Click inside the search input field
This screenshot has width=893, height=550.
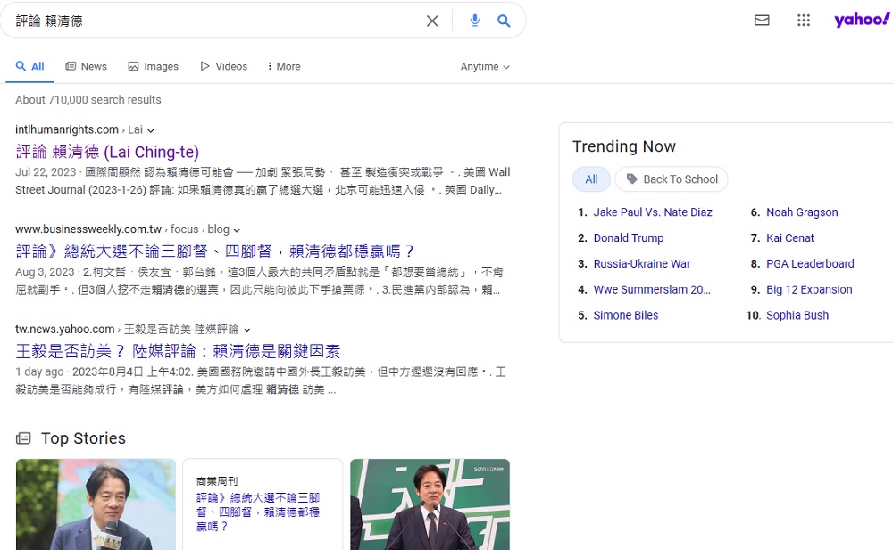(x=214, y=21)
